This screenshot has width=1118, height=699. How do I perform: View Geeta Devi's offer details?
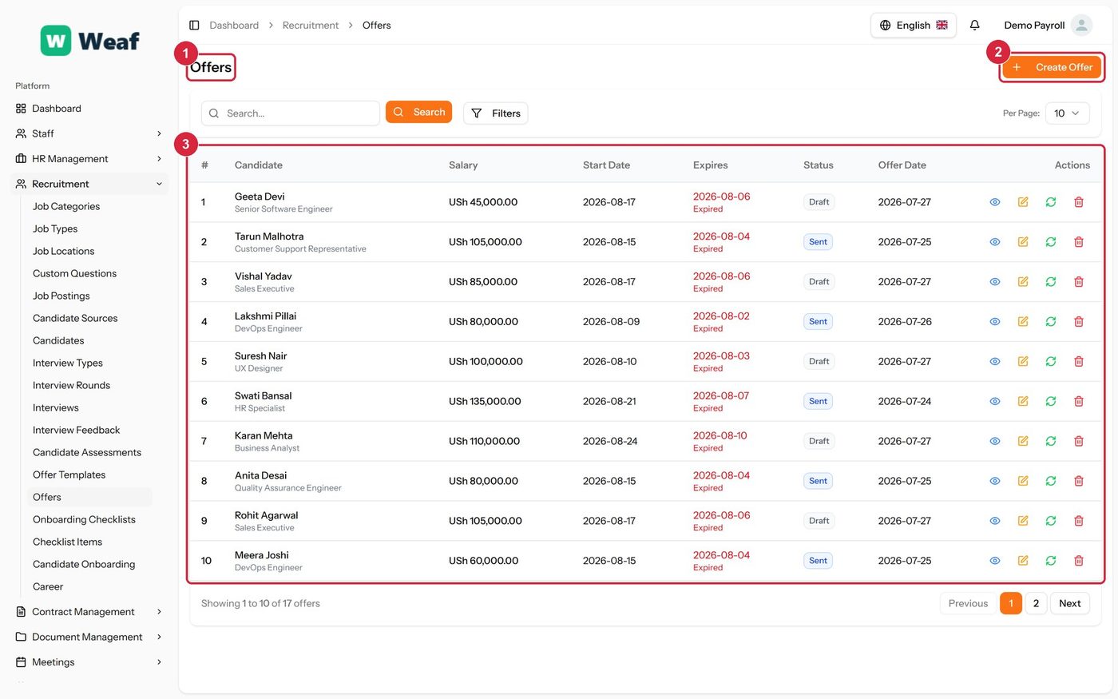(995, 202)
